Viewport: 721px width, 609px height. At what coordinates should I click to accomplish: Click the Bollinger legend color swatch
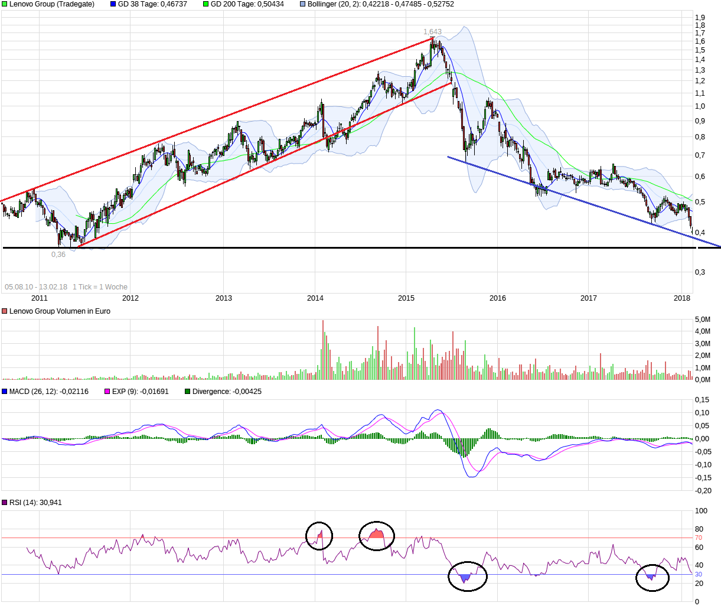click(303, 4)
